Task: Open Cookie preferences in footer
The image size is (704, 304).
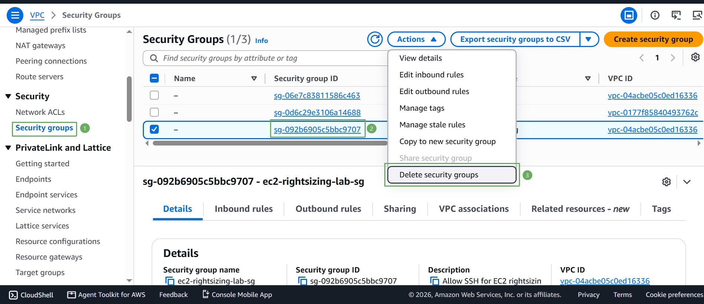Action: coord(674,295)
